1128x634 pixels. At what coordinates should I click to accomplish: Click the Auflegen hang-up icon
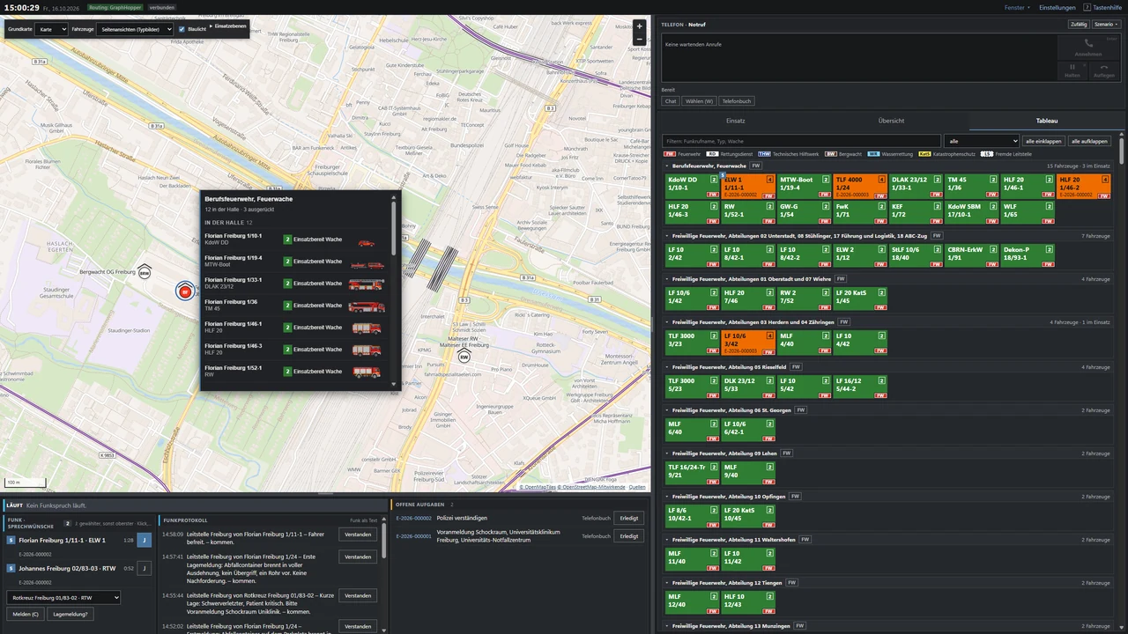tap(1103, 67)
